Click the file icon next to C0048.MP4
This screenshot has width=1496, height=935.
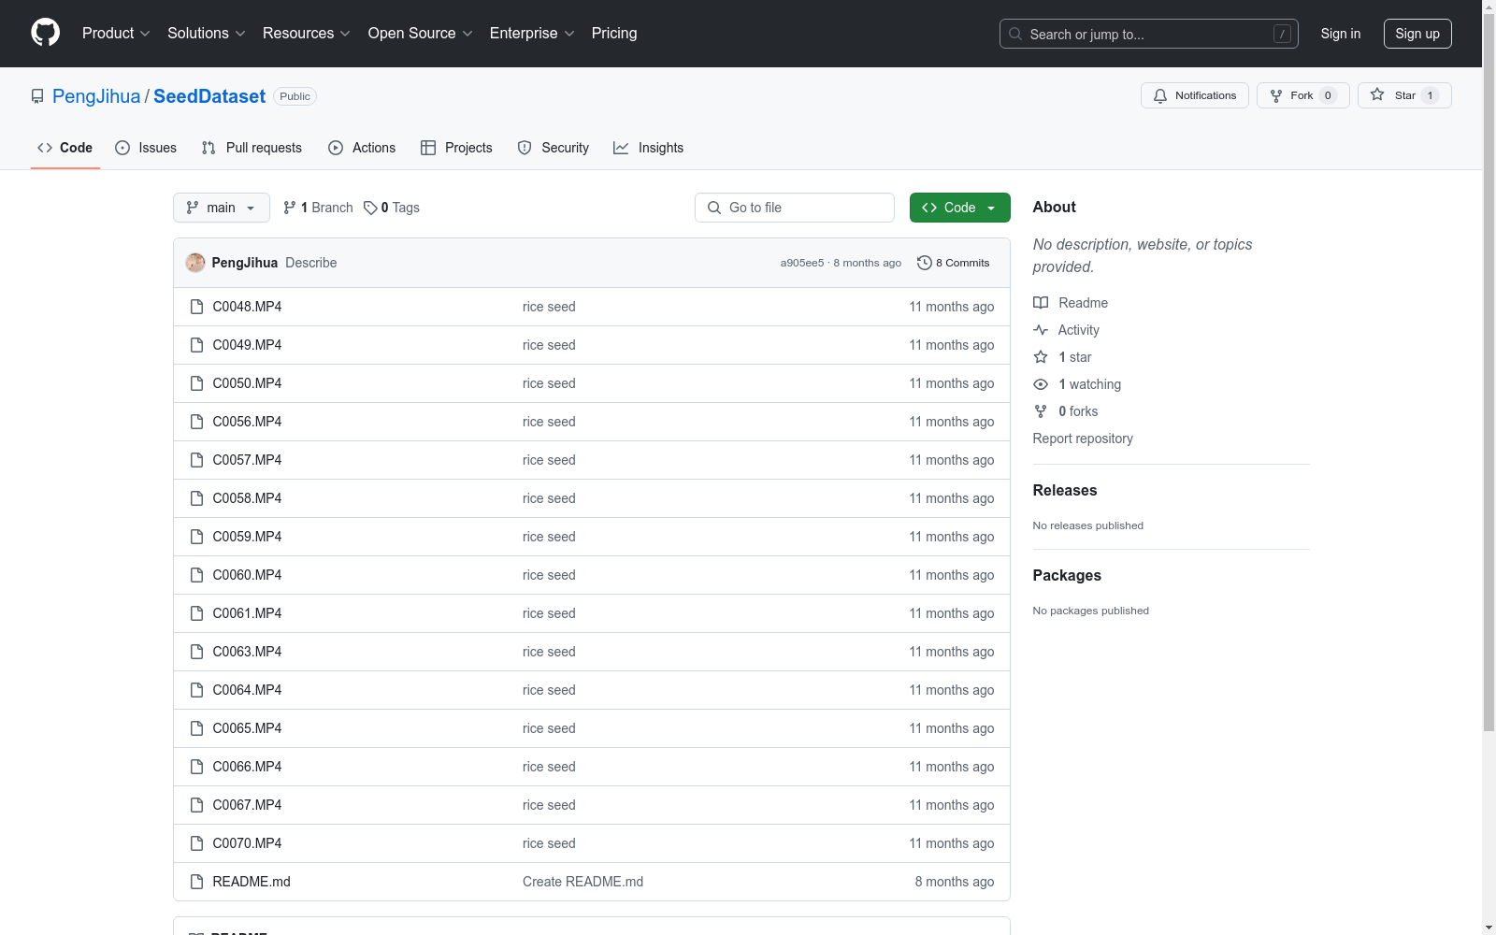[196, 307]
